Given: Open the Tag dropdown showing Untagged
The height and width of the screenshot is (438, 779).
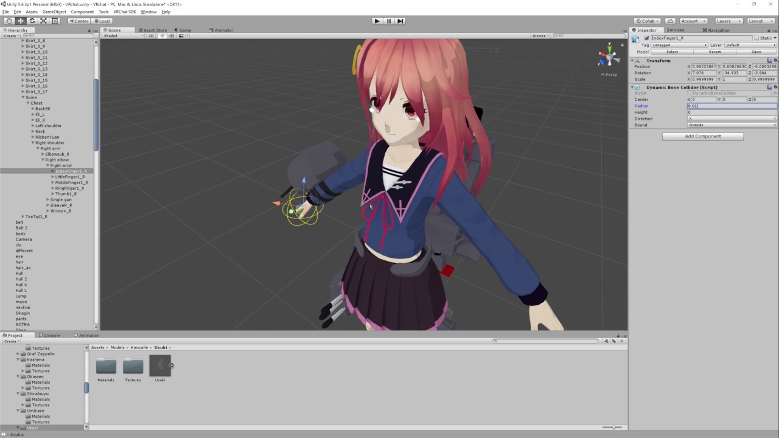Looking at the screenshot, I should (x=679, y=45).
